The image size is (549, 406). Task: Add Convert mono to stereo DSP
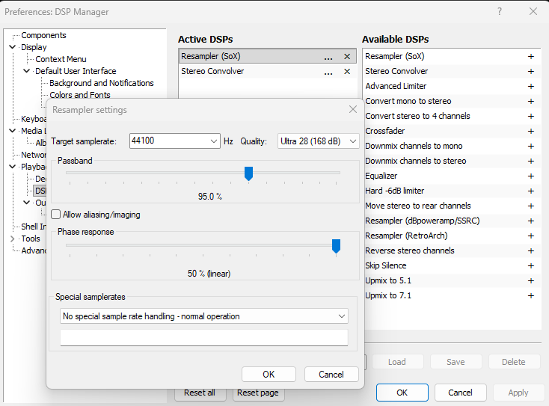tap(531, 102)
